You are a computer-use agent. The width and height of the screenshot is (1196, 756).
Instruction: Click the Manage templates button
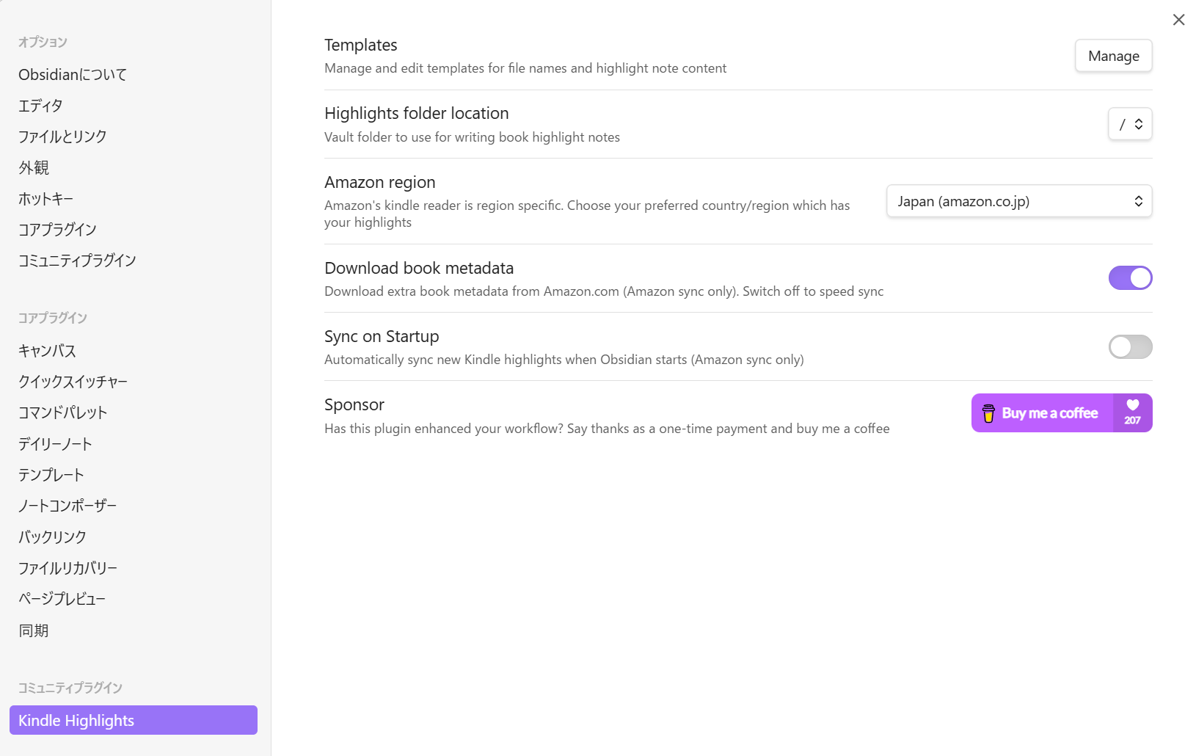coord(1113,56)
